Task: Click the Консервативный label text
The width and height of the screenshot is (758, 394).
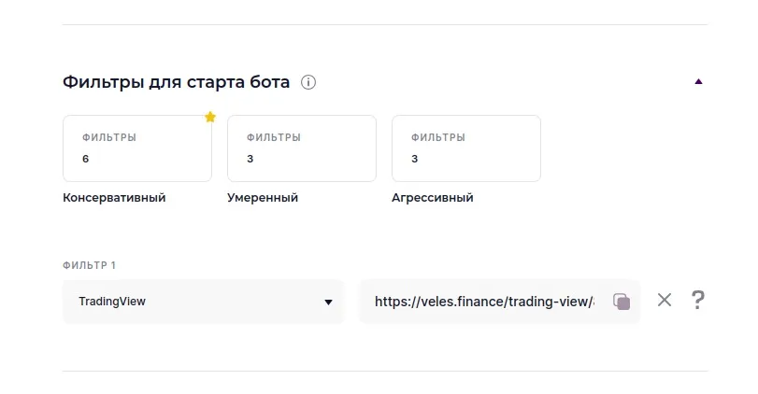Action: [114, 198]
